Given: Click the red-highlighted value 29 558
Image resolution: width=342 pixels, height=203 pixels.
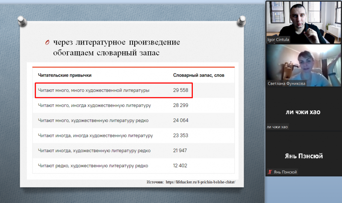Looking at the screenshot, I should click(x=182, y=91).
